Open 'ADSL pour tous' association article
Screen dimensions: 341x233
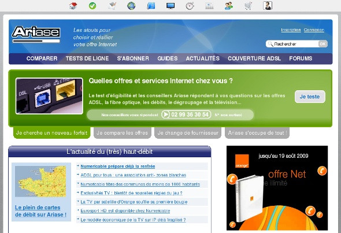tap(134, 175)
